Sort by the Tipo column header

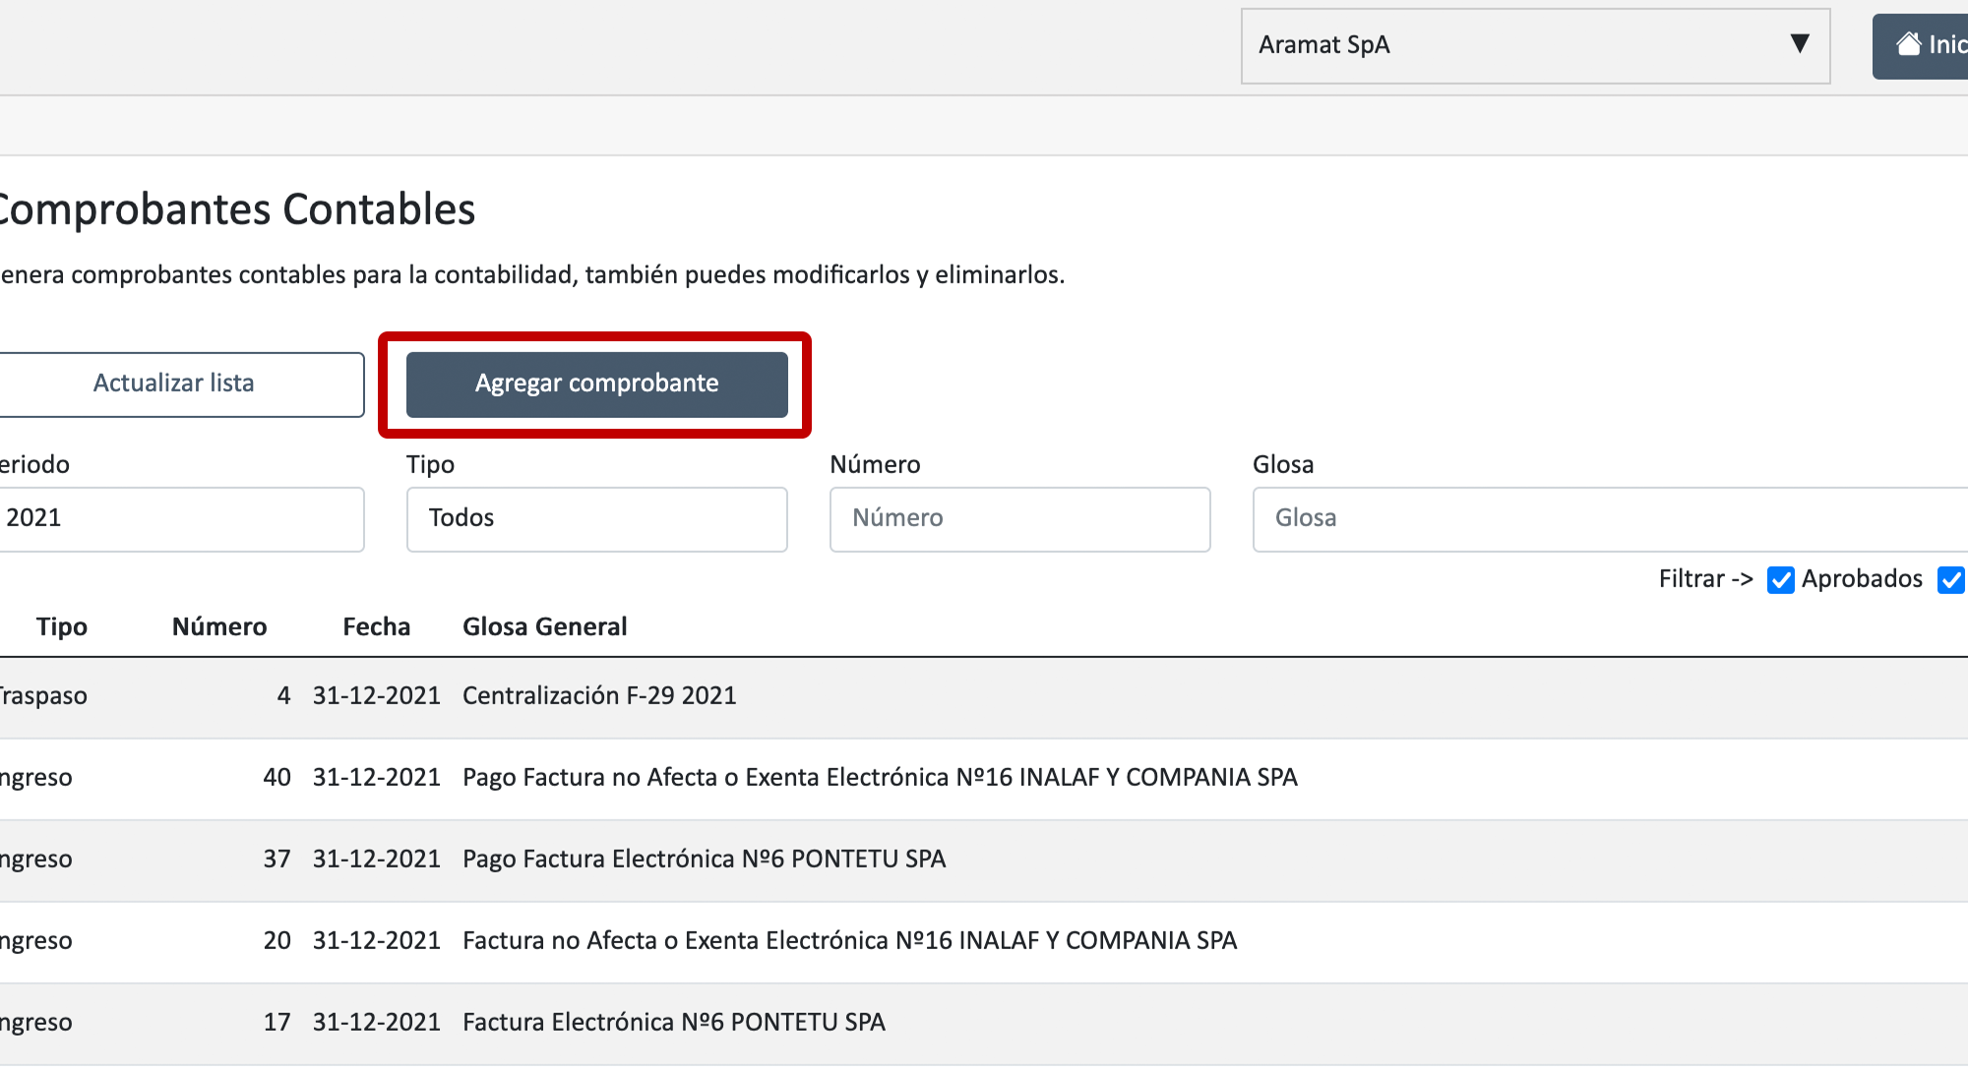pos(61,626)
